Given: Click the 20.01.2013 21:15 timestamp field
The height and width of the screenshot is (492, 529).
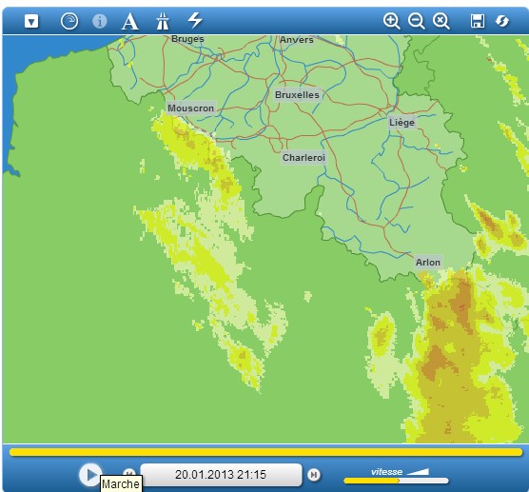Looking at the screenshot, I should click(x=221, y=475).
